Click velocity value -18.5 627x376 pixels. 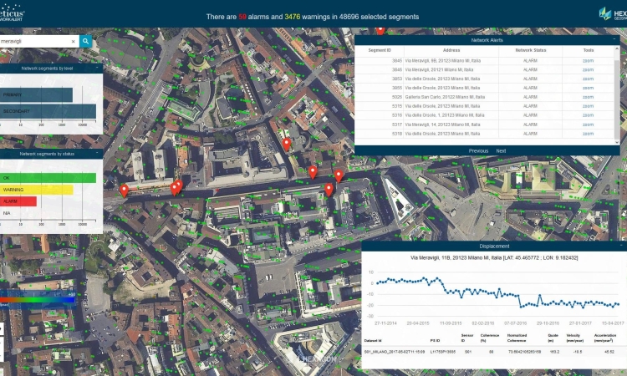(577, 352)
